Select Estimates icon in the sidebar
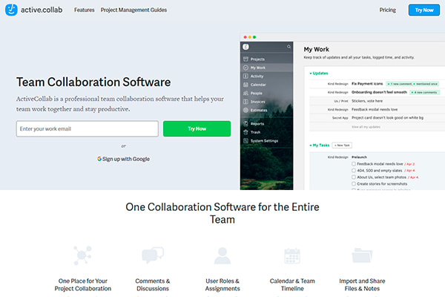 (x=245, y=111)
